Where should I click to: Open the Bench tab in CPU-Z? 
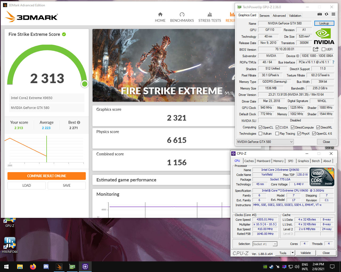316,161
